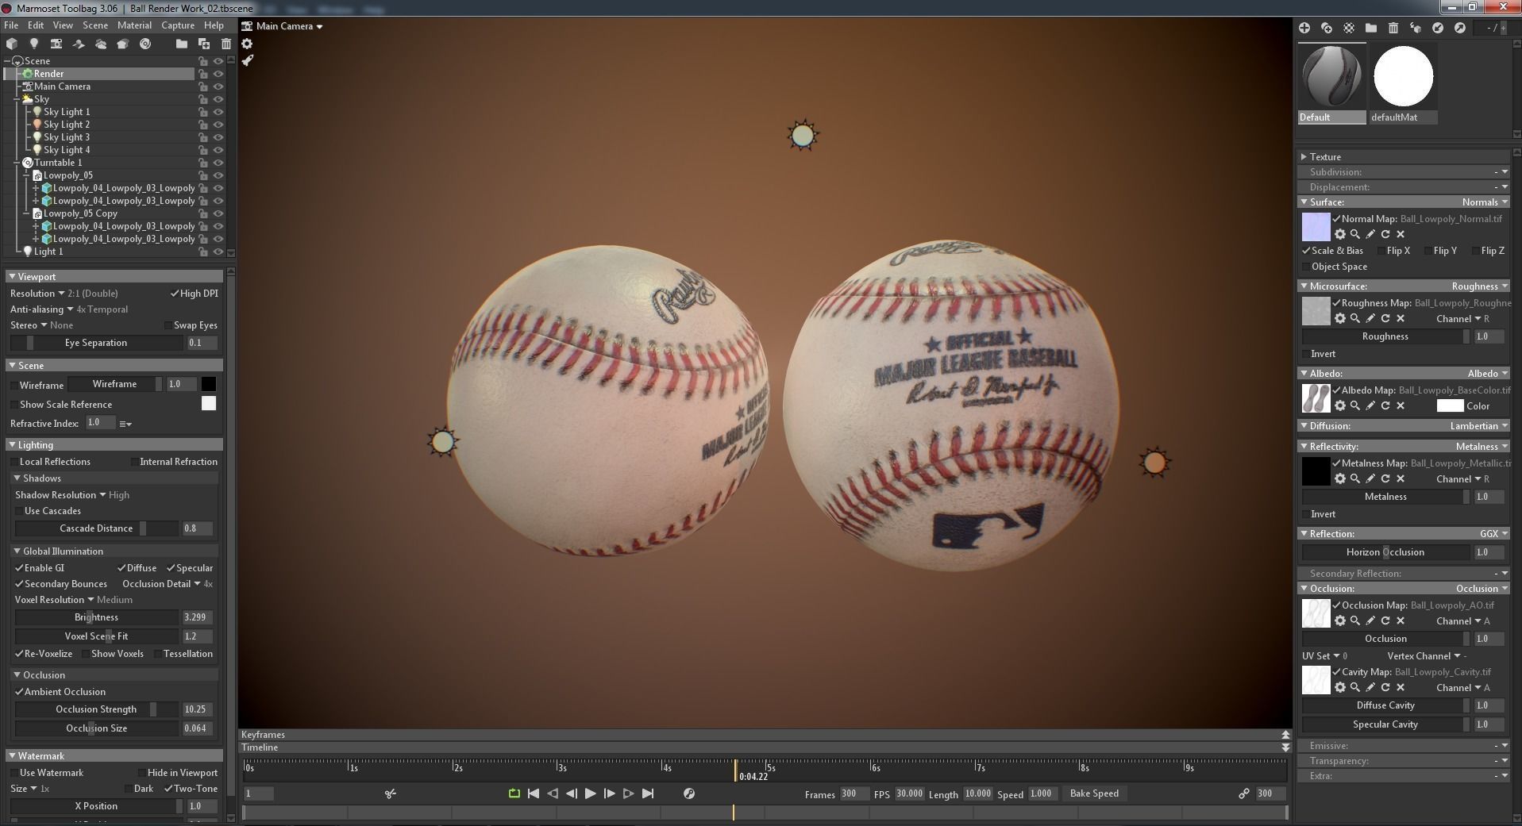
Task: Select the Lowpoly_05 Copy tree item
Action: point(80,213)
